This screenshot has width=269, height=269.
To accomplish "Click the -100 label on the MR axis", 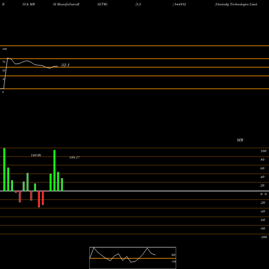I will (264, 237).
